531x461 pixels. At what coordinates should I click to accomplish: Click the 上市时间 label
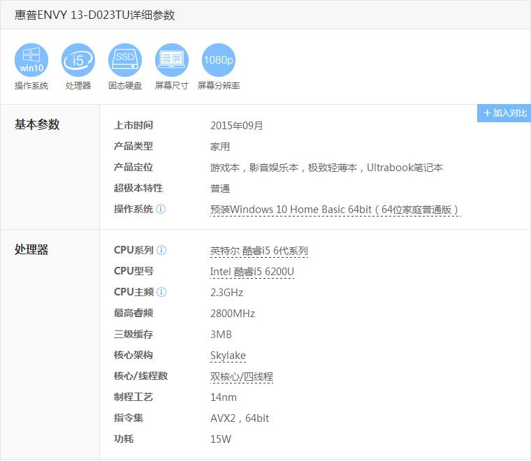pyautogui.click(x=133, y=125)
